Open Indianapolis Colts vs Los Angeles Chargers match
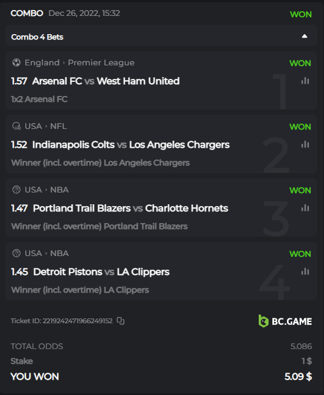324x395 pixels. pos(131,145)
